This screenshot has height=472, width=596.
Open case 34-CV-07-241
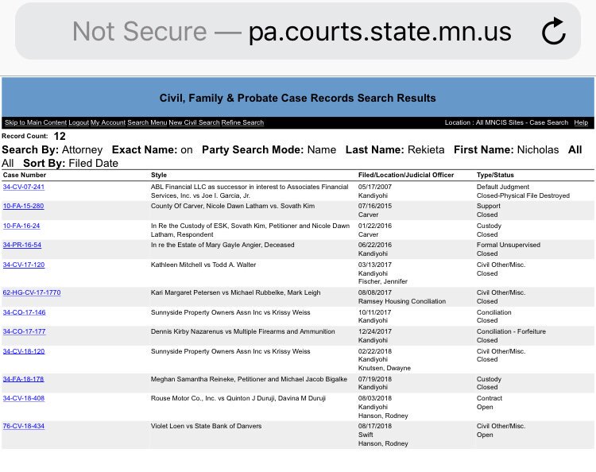[x=24, y=187]
